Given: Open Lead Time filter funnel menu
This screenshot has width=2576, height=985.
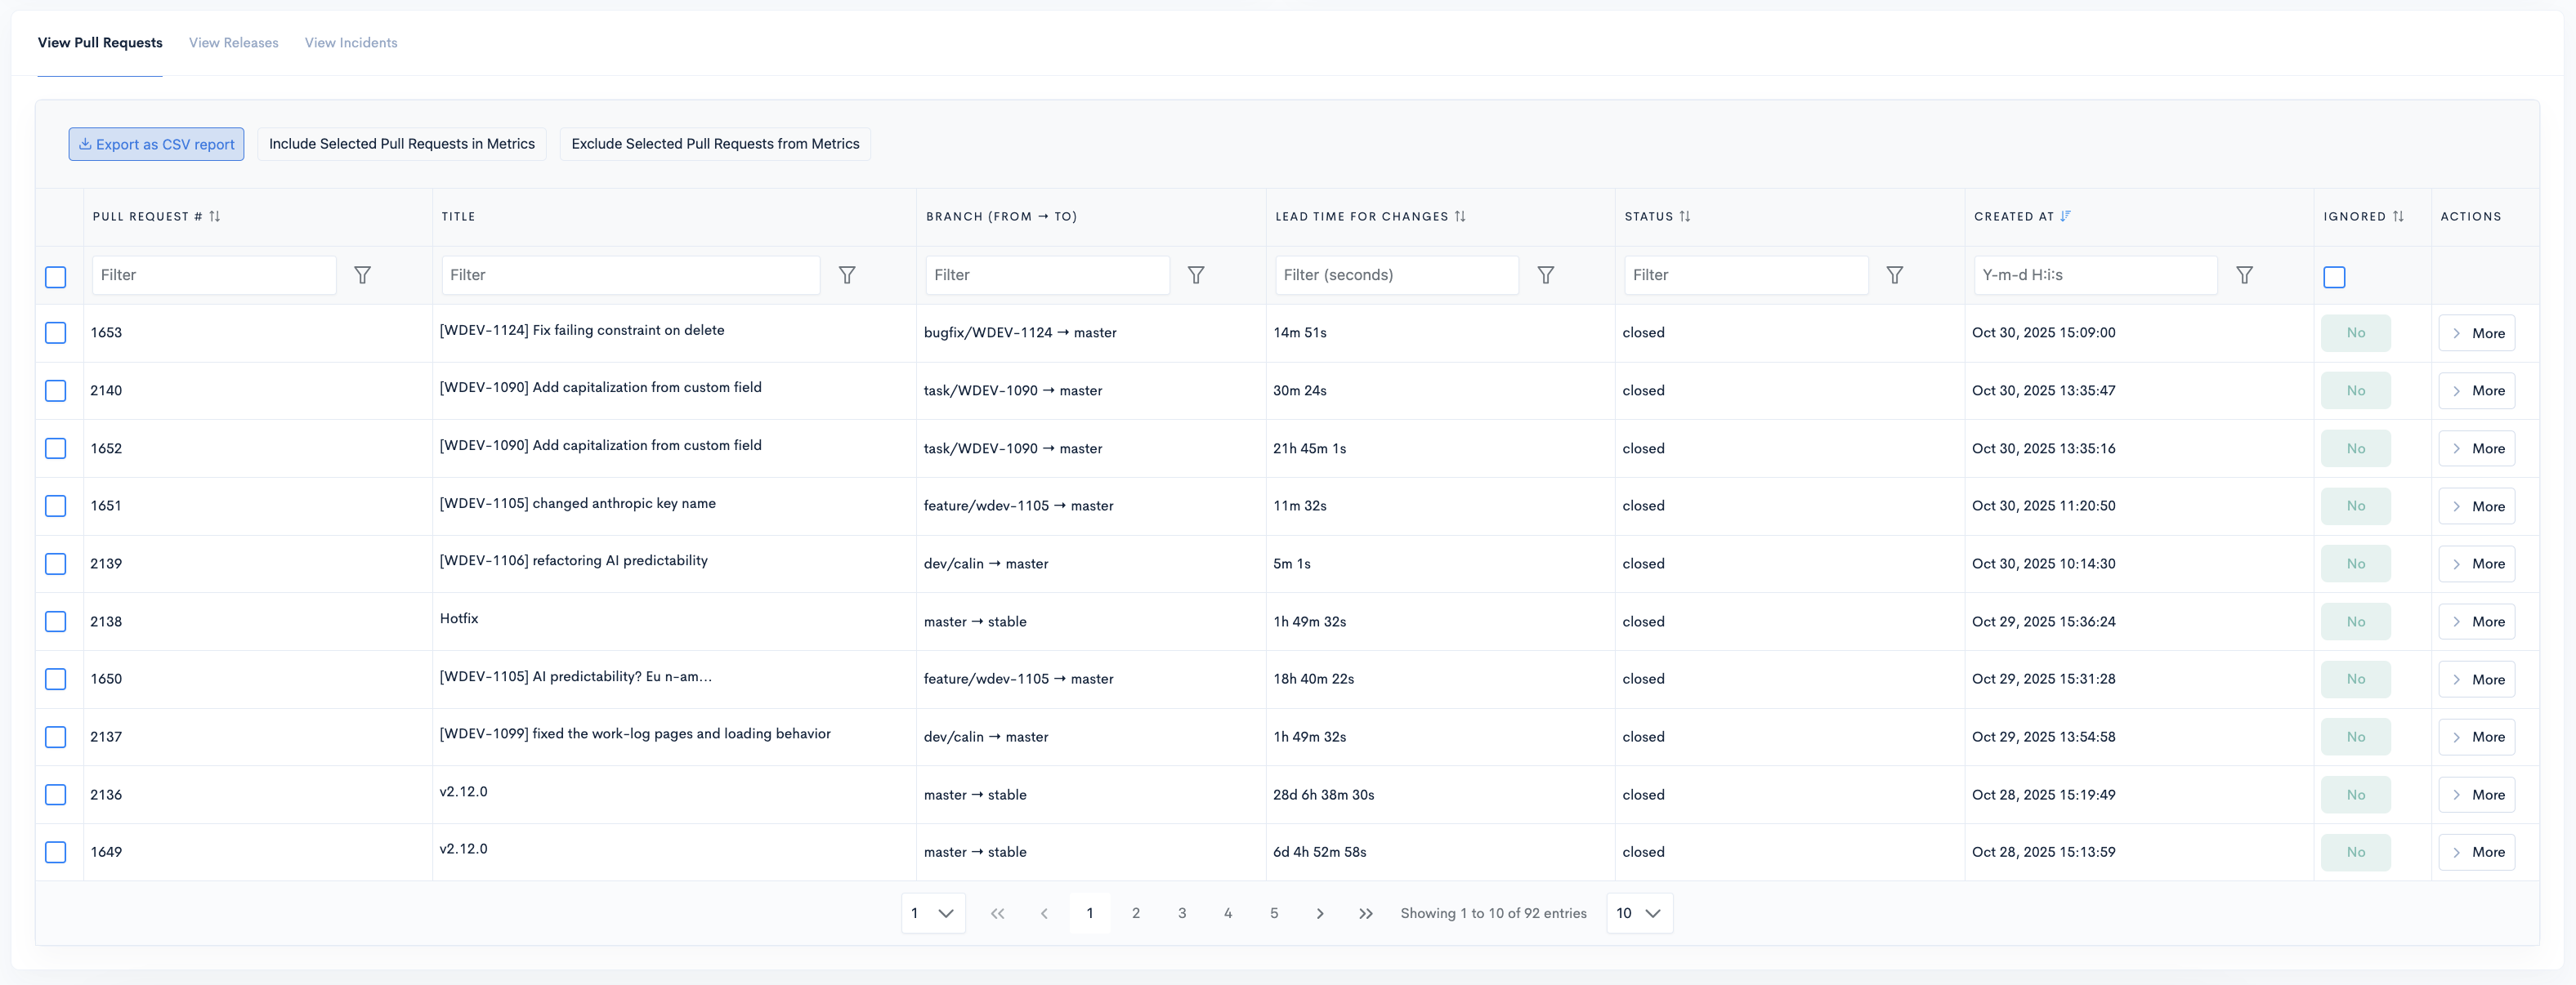Looking at the screenshot, I should pos(1545,274).
